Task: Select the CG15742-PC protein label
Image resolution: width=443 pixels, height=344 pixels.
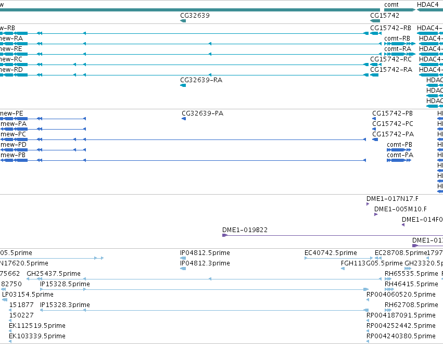Action: pos(393,124)
